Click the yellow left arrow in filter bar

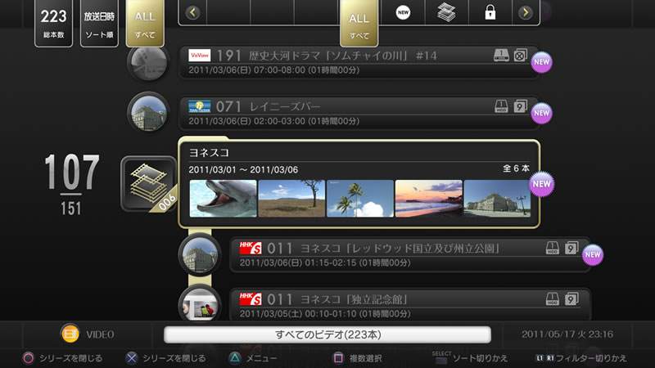tap(192, 12)
